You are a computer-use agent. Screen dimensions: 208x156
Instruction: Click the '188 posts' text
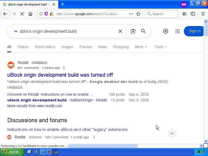click(117, 94)
